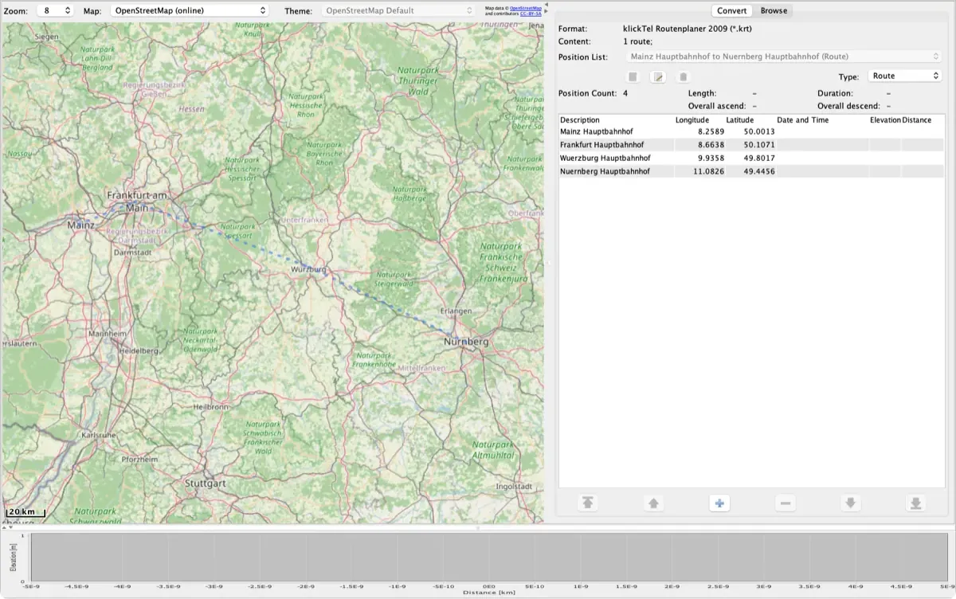Switch to the Convert tab
This screenshot has width=956, height=599.
click(x=731, y=10)
